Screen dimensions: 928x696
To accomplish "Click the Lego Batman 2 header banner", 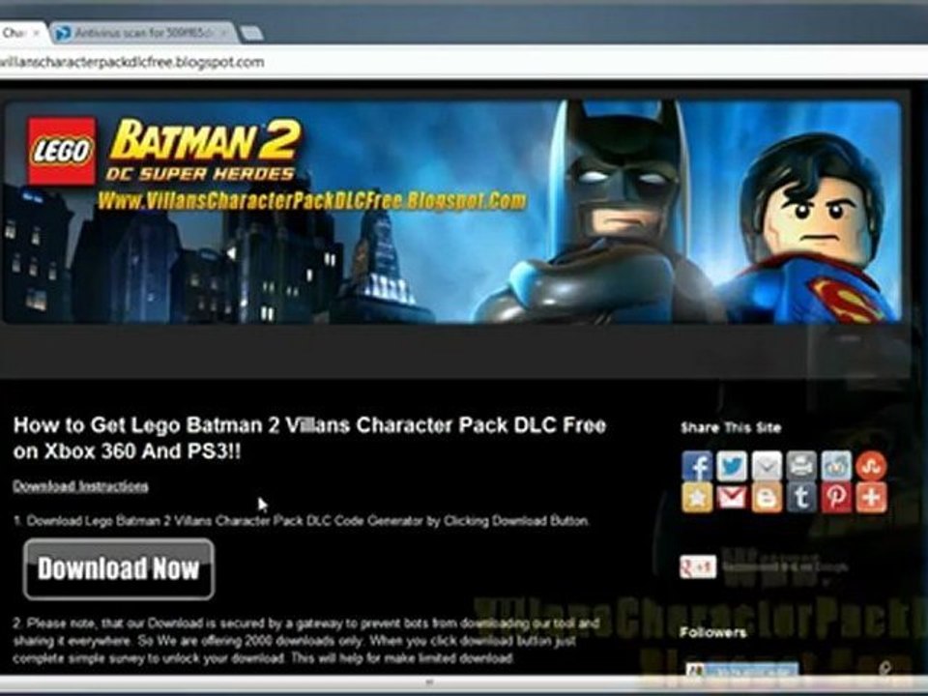I will [452, 212].
